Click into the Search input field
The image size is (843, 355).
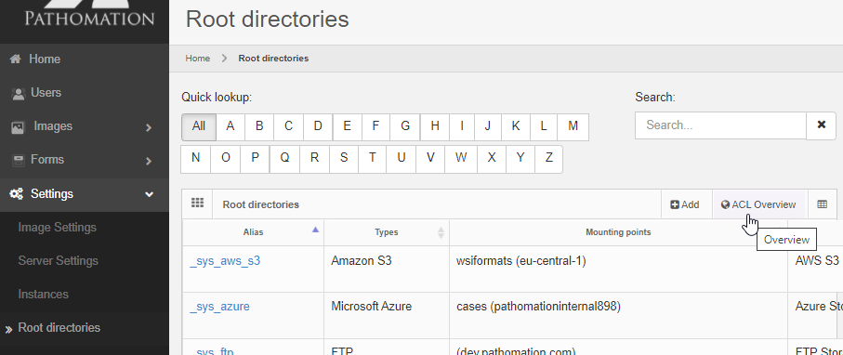pyautogui.click(x=720, y=125)
